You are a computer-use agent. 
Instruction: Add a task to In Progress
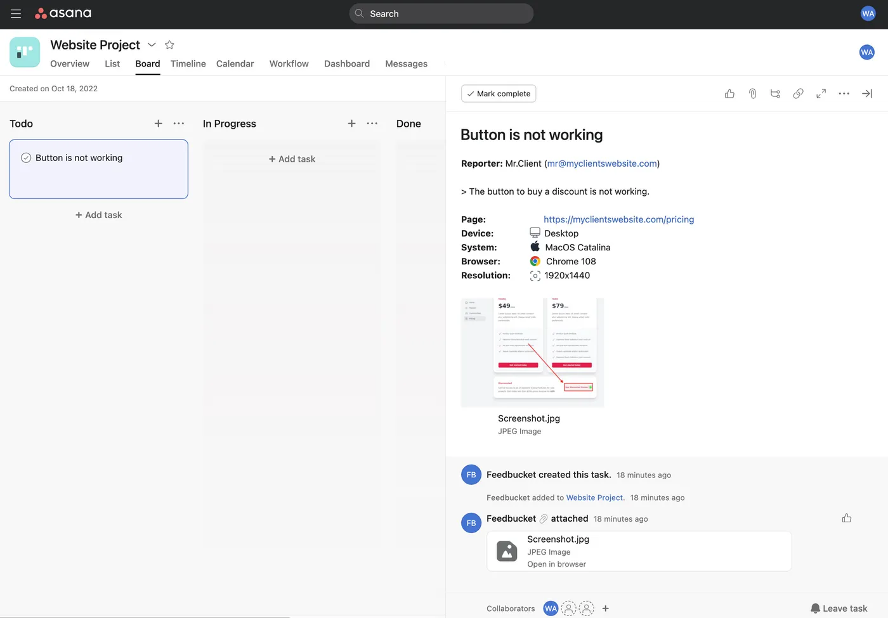pyautogui.click(x=292, y=158)
